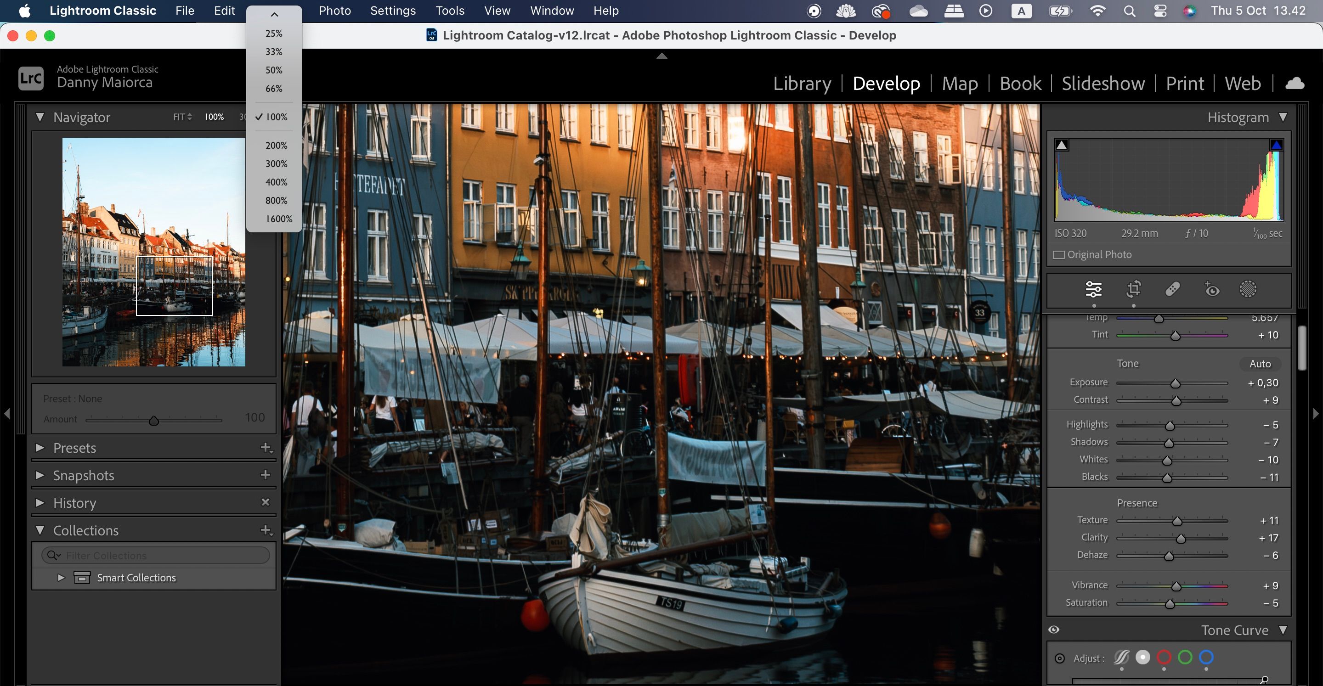
Task: Click the Auto tone button
Action: coord(1261,364)
